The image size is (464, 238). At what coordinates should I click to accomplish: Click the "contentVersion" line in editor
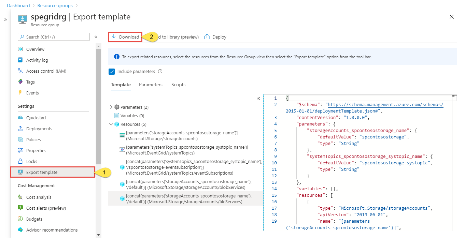333,117
